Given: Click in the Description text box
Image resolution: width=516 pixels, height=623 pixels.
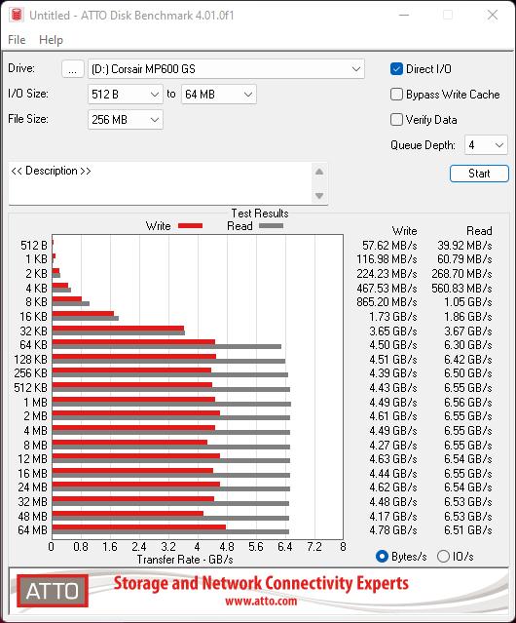Looking at the screenshot, I should [x=161, y=183].
